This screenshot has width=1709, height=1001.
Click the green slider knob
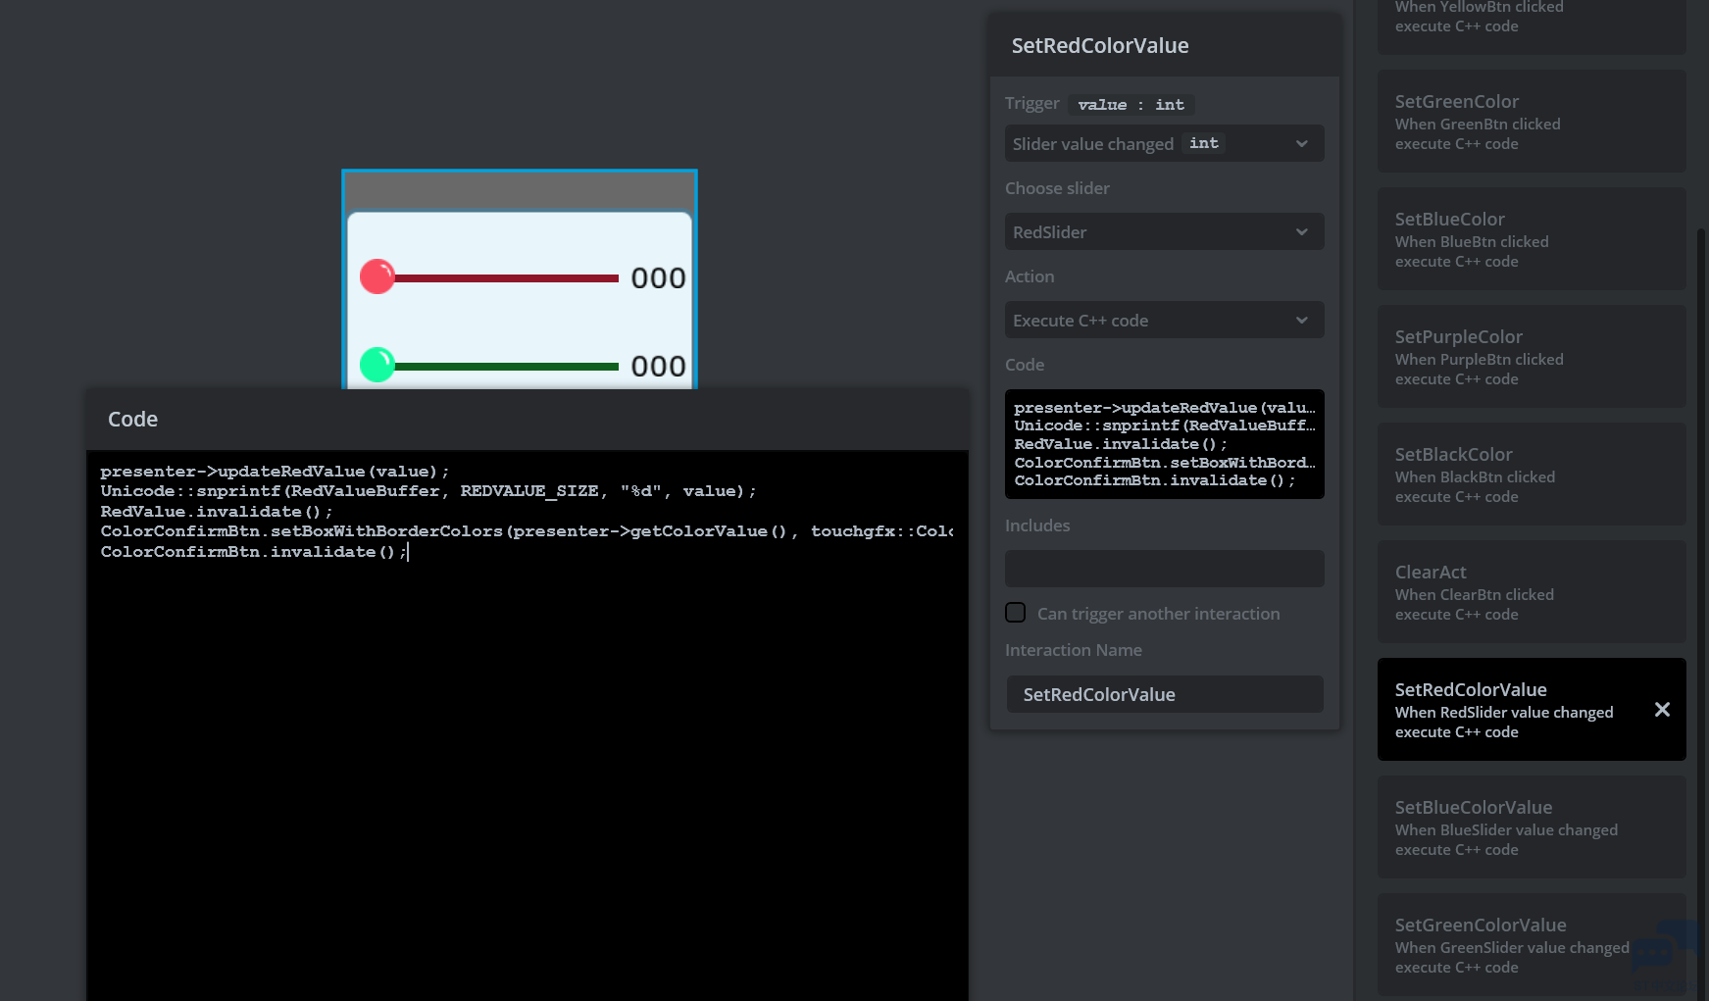coord(377,365)
